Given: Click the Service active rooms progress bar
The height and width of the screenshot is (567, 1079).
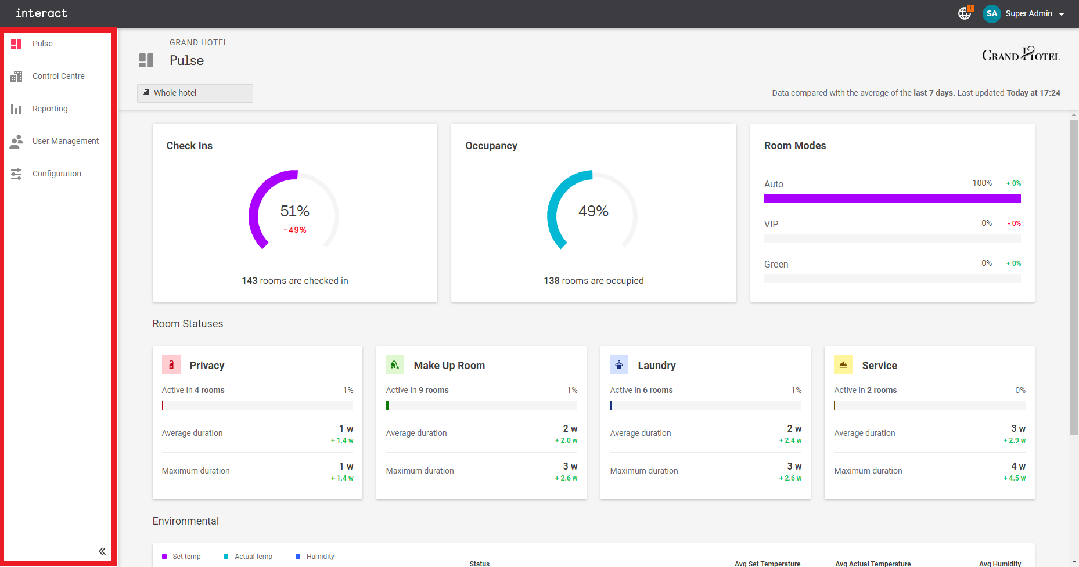Looking at the screenshot, I should 930,406.
